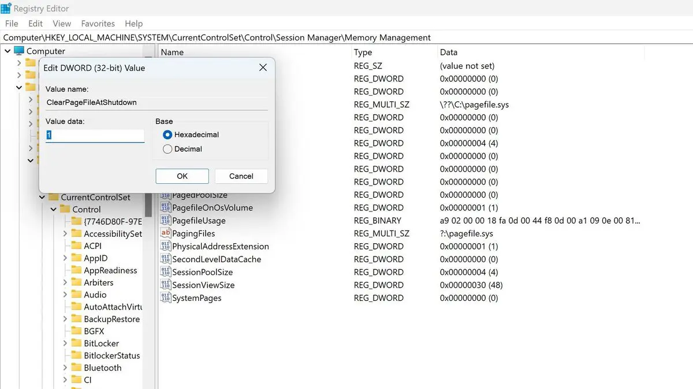Click the DWORD icon beside SystemPages
This screenshot has height=389, width=693.
[x=166, y=298]
